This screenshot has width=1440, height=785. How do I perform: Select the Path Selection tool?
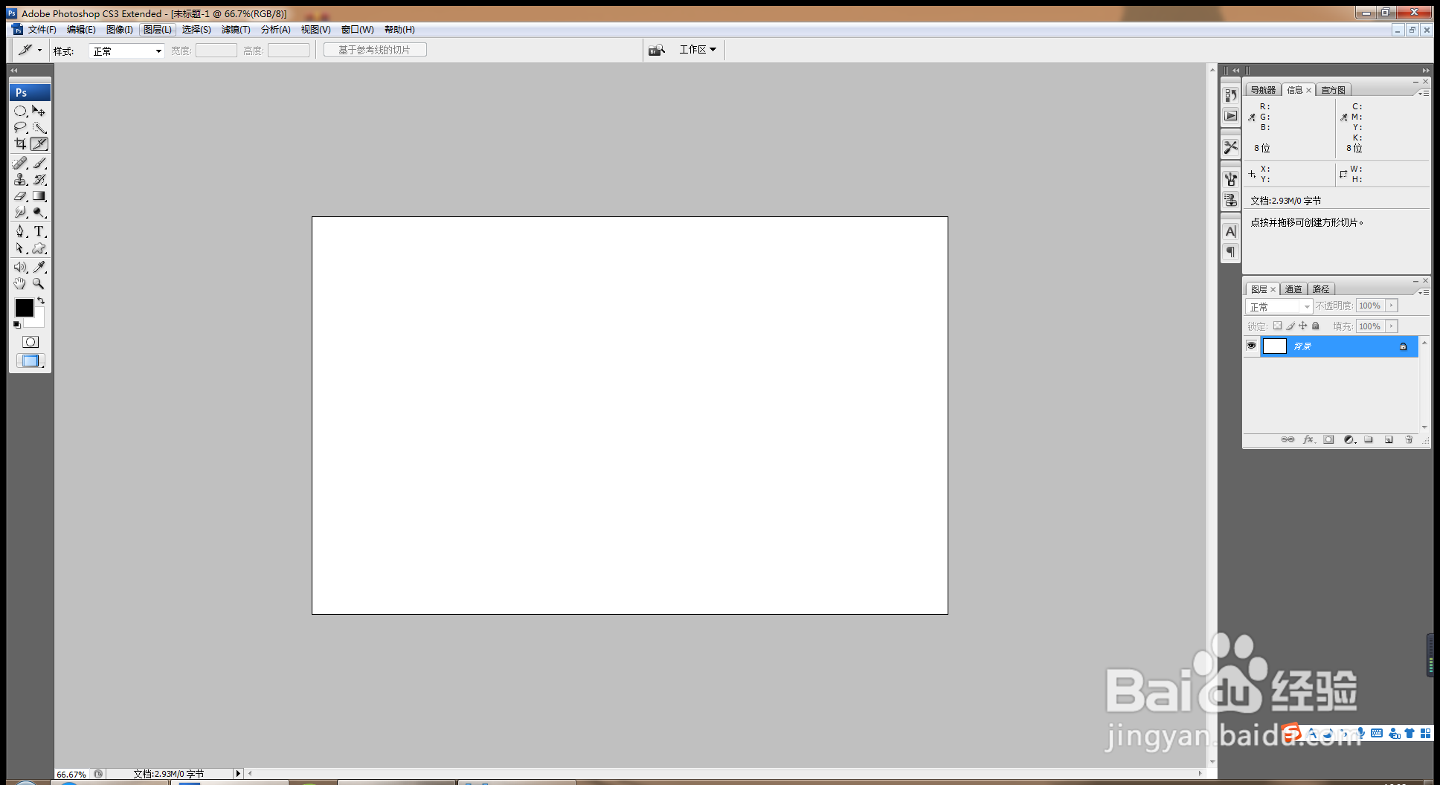[20, 248]
